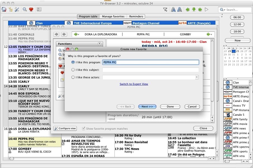Select TVP Historia in the channel list
This screenshot has width=253, height=168.
tap(236, 110)
